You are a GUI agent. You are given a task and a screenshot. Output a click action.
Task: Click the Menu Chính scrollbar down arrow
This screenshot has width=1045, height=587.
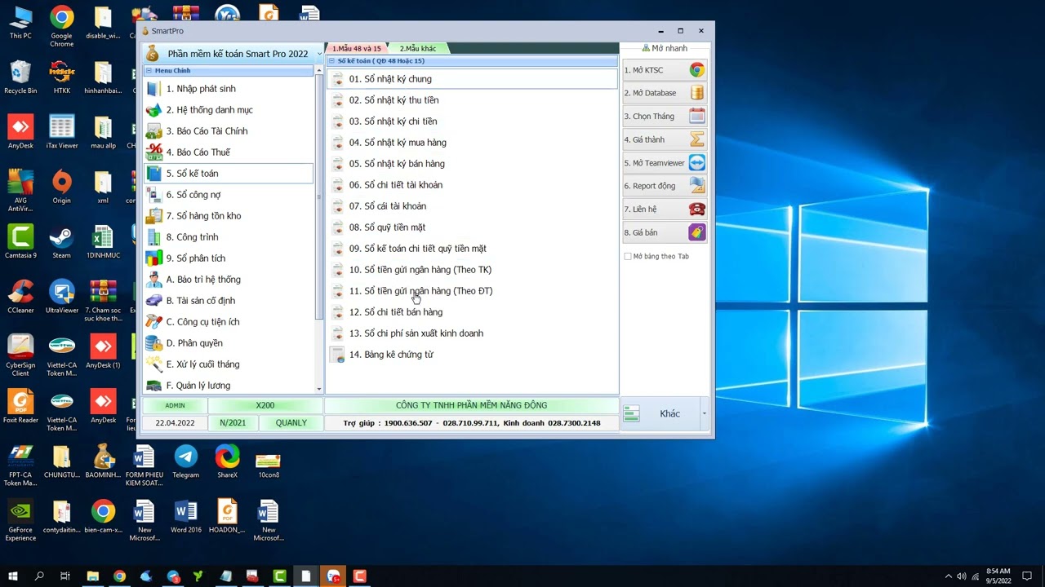tap(319, 389)
